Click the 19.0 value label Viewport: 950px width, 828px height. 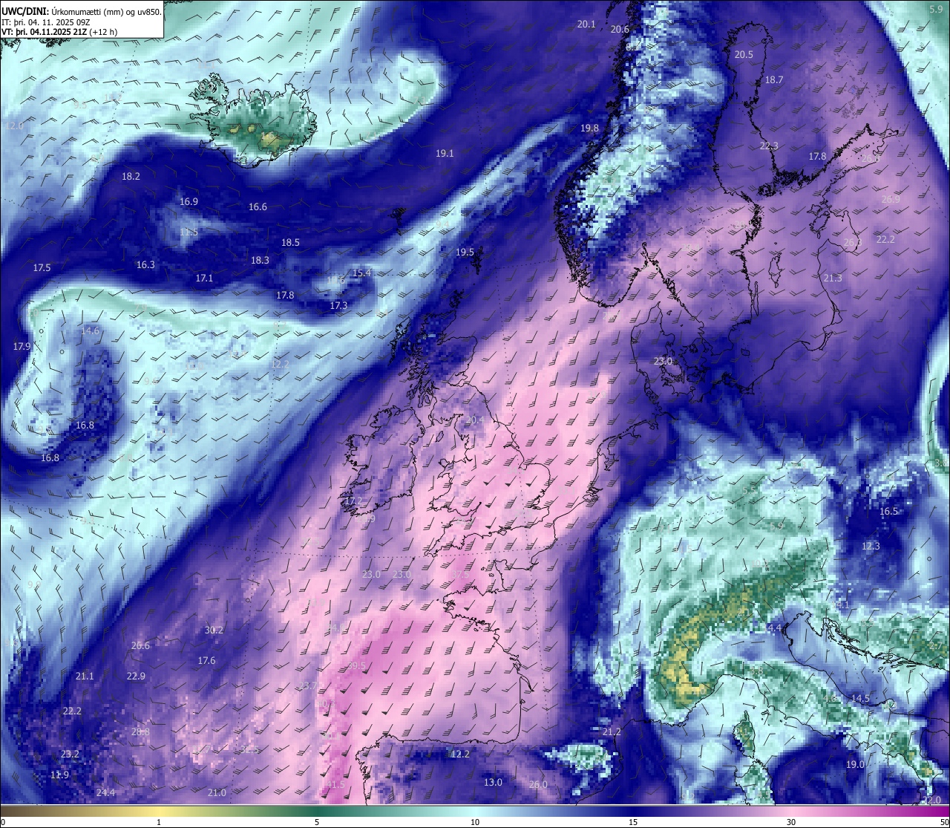click(x=855, y=765)
